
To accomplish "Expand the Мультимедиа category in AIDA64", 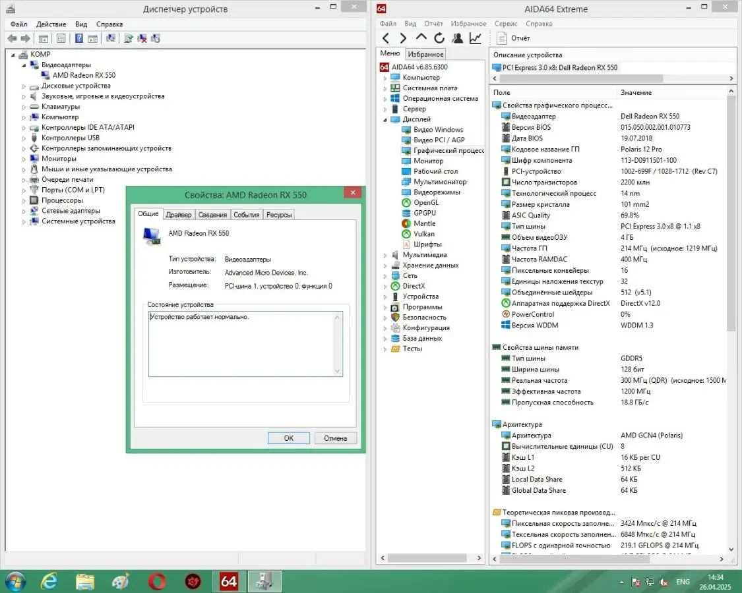I will 386,255.
